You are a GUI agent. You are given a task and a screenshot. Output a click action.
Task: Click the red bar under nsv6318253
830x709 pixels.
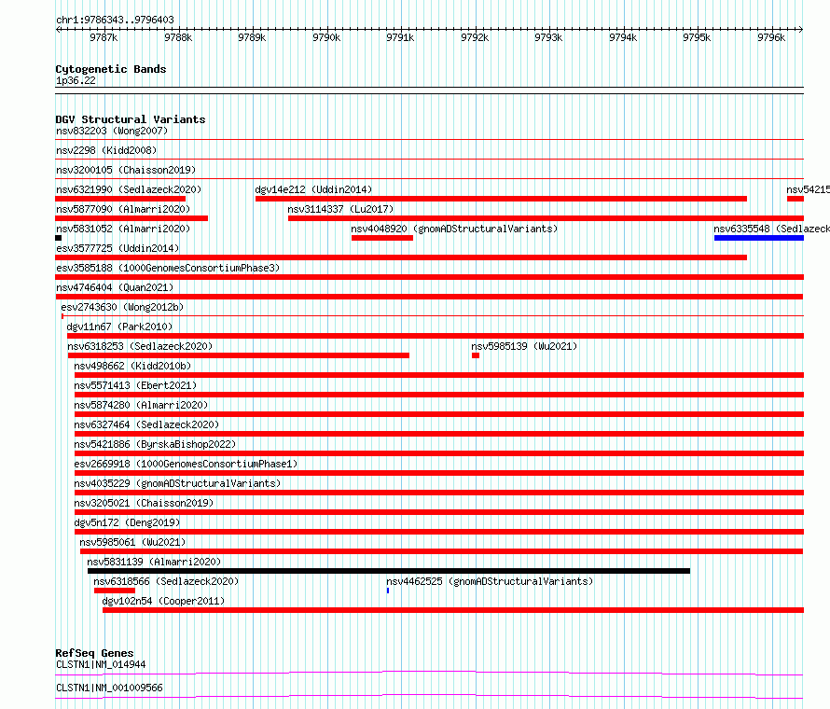(x=238, y=355)
